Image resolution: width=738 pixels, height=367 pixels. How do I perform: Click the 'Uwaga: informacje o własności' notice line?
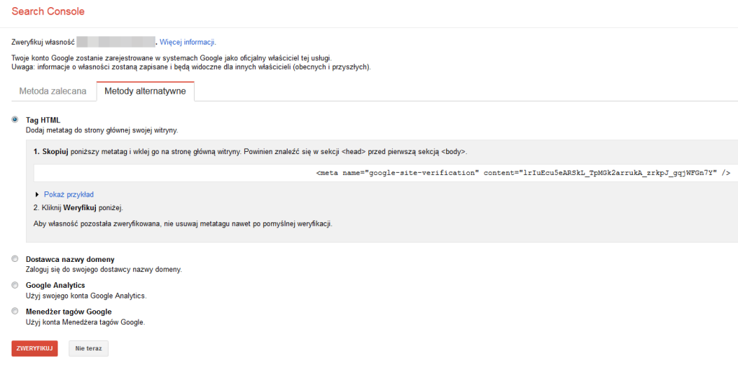[191, 67]
